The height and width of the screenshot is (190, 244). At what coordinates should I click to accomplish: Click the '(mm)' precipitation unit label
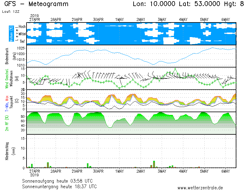pyautogui.click(x=14, y=151)
